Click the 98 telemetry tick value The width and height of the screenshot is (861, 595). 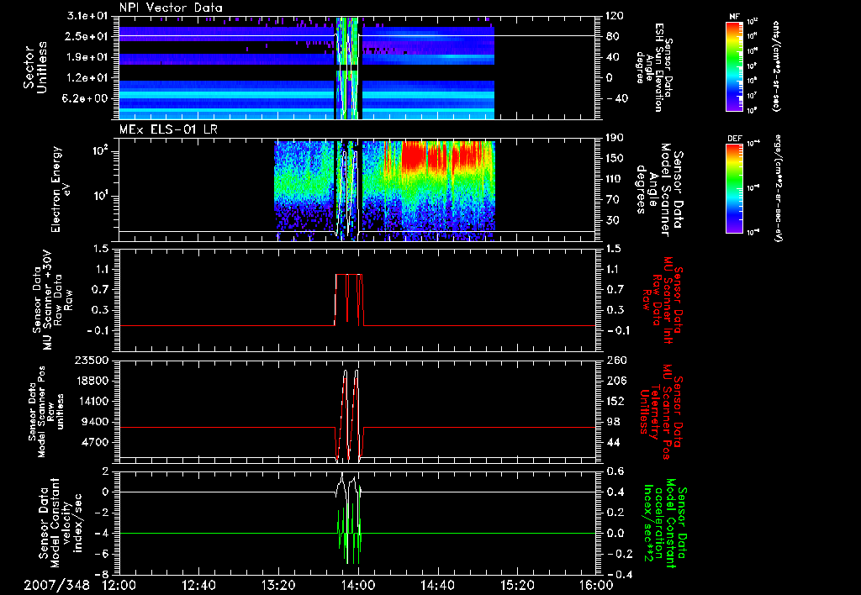(x=613, y=422)
